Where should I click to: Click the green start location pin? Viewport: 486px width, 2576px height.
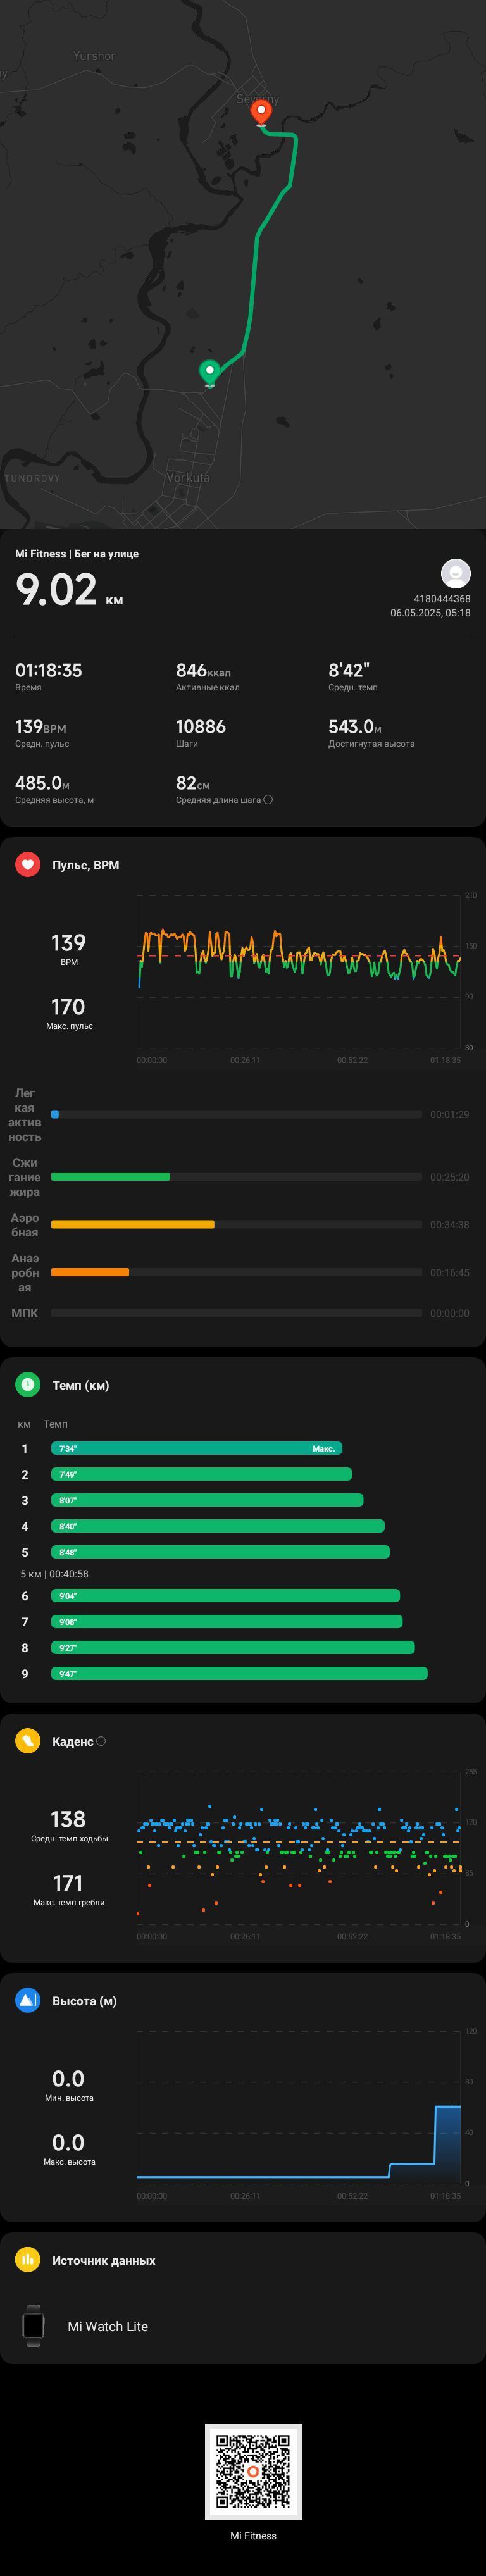coord(210,373)
